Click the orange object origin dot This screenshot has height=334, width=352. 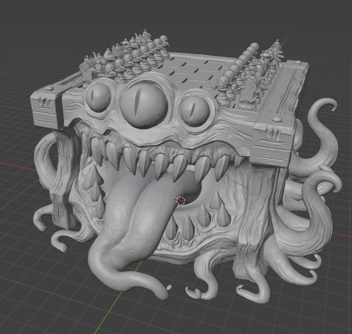[179, 183]
